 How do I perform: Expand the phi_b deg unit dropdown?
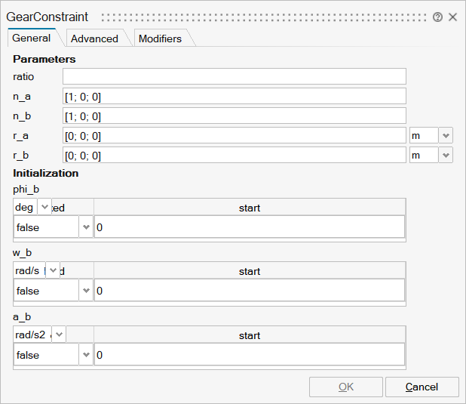[44, 207]
